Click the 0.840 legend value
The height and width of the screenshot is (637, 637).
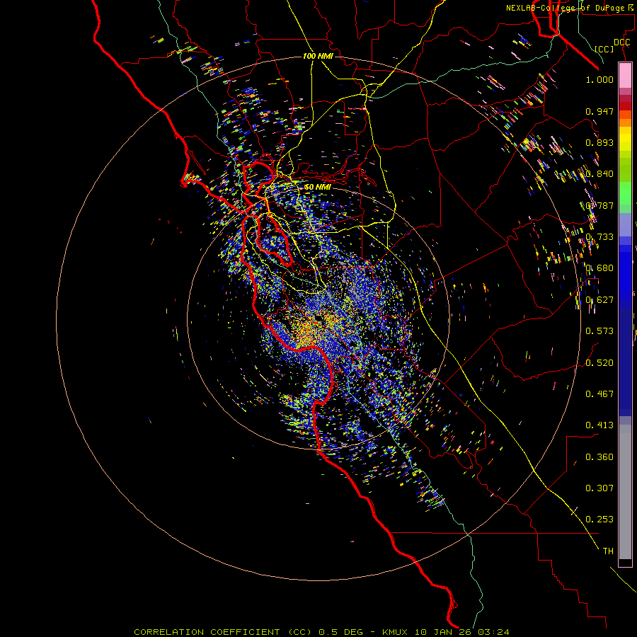click(x=599, y=174)
